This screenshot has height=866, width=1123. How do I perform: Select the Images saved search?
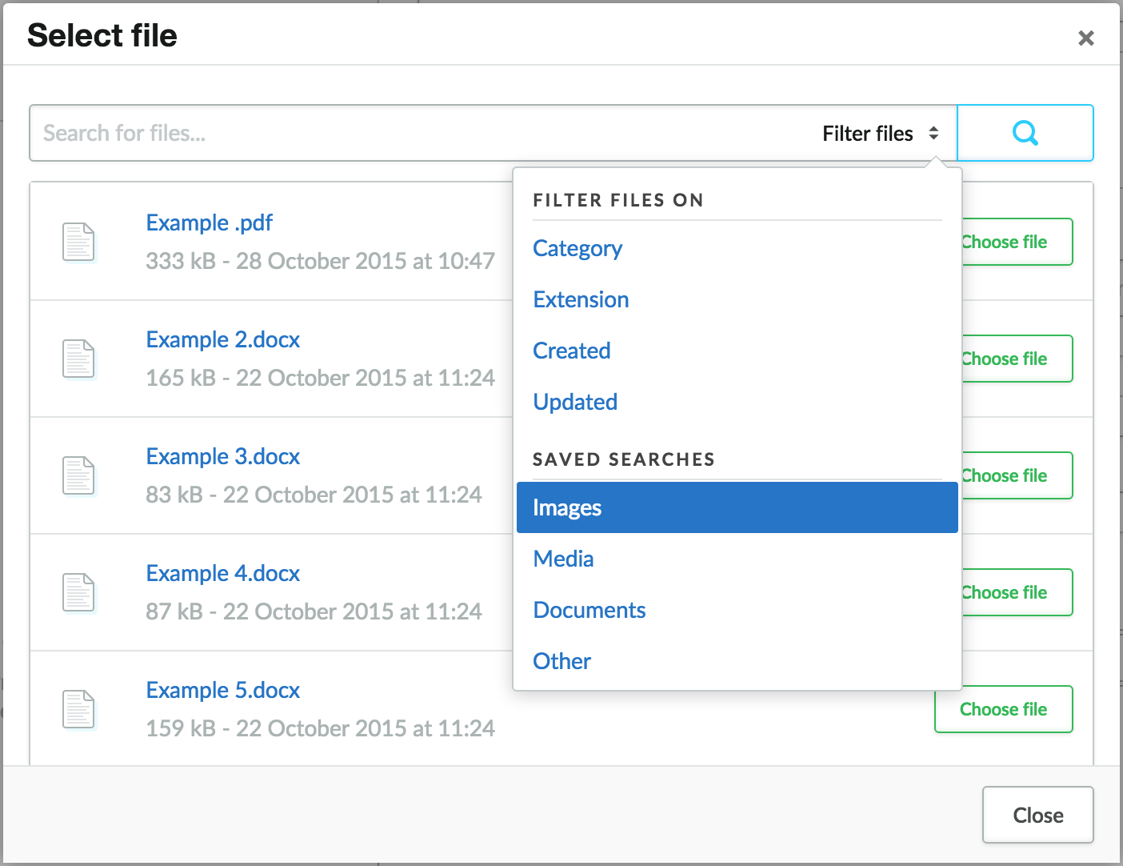click(737, 507)
